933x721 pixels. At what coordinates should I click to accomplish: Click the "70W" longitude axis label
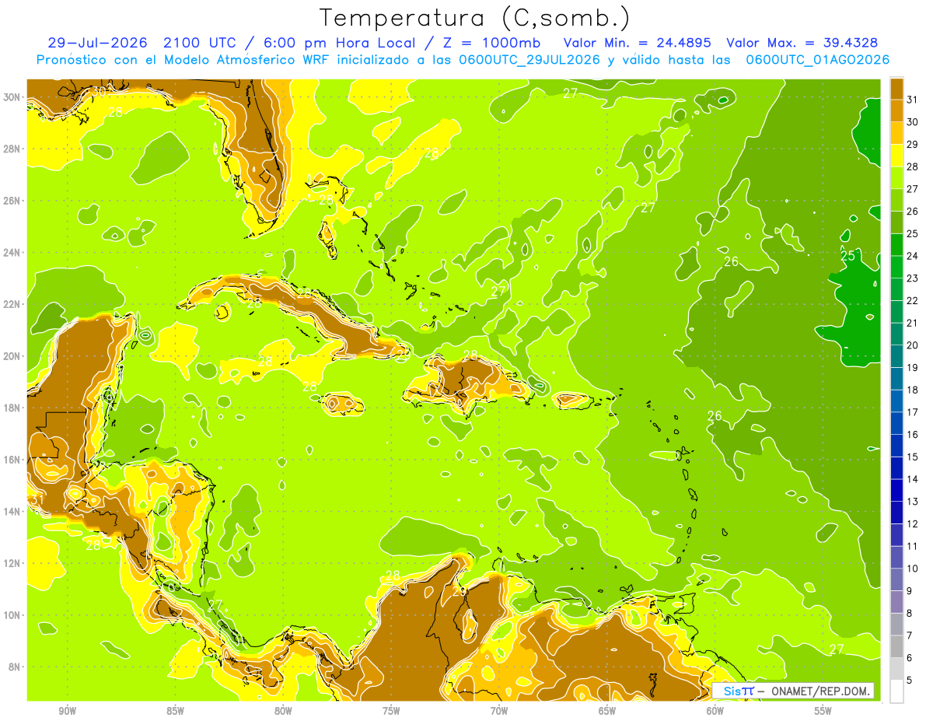pos(499,711)
